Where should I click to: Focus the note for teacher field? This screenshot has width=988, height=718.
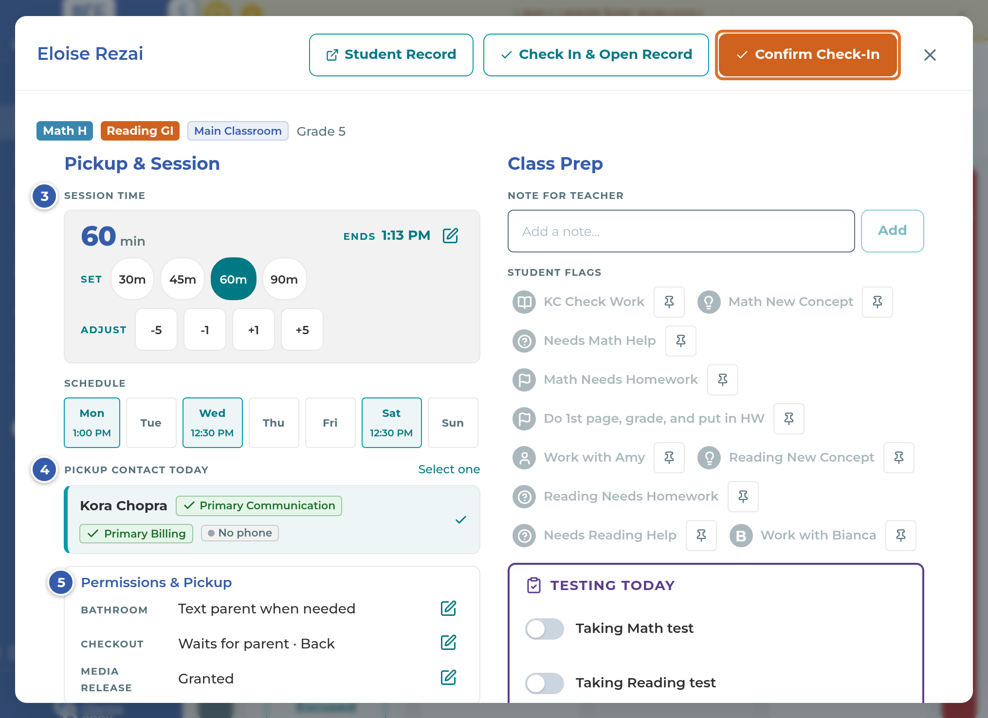coord(681,231)
